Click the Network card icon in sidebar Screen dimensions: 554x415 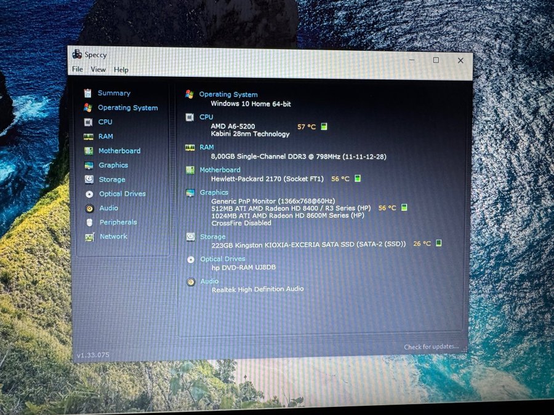click(90, 237)
